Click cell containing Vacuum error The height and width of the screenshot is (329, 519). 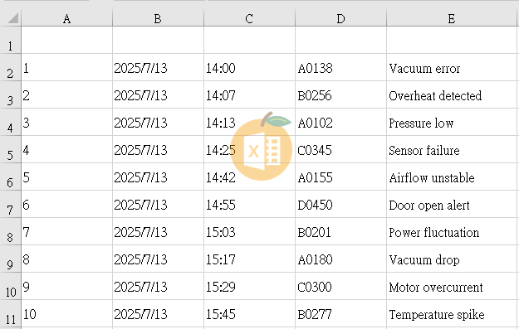click(452, 67)
